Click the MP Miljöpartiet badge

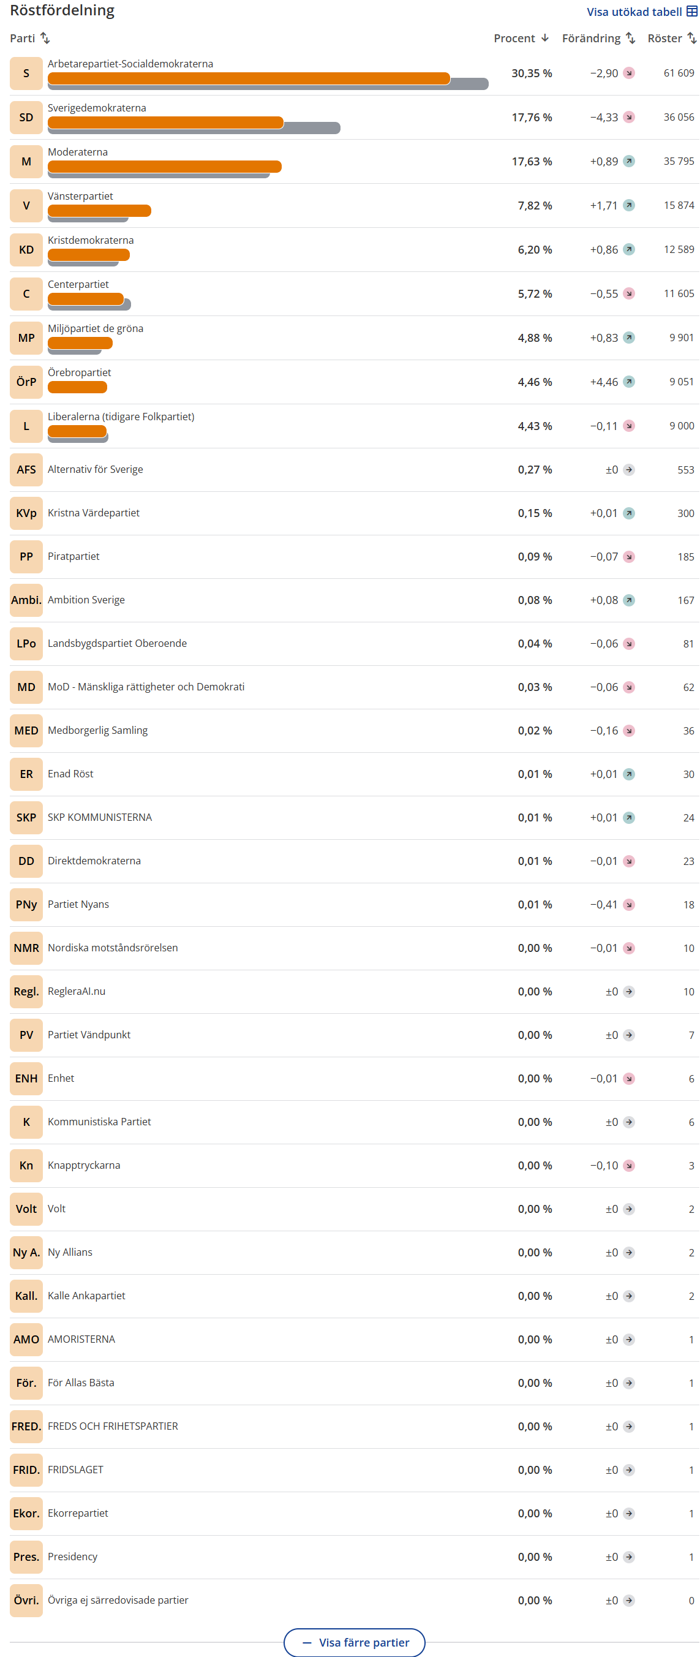point(26,338)
